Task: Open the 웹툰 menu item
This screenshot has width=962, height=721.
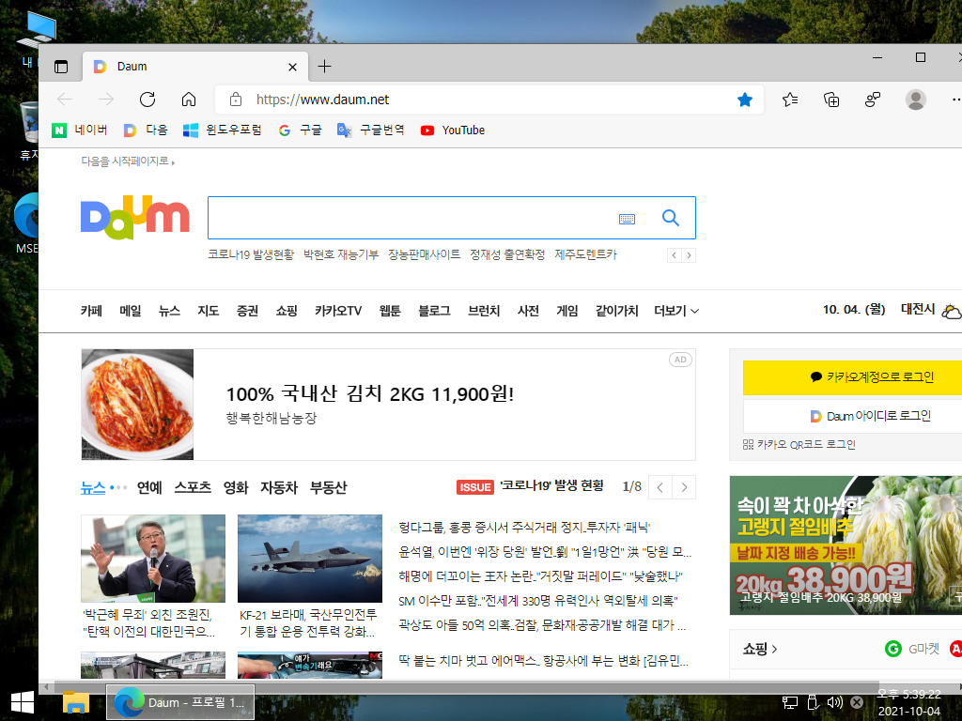Action: pos(390,311)
